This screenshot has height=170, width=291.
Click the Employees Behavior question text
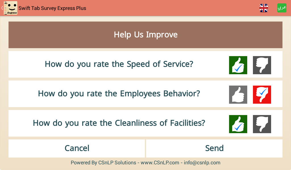(119, 93)
